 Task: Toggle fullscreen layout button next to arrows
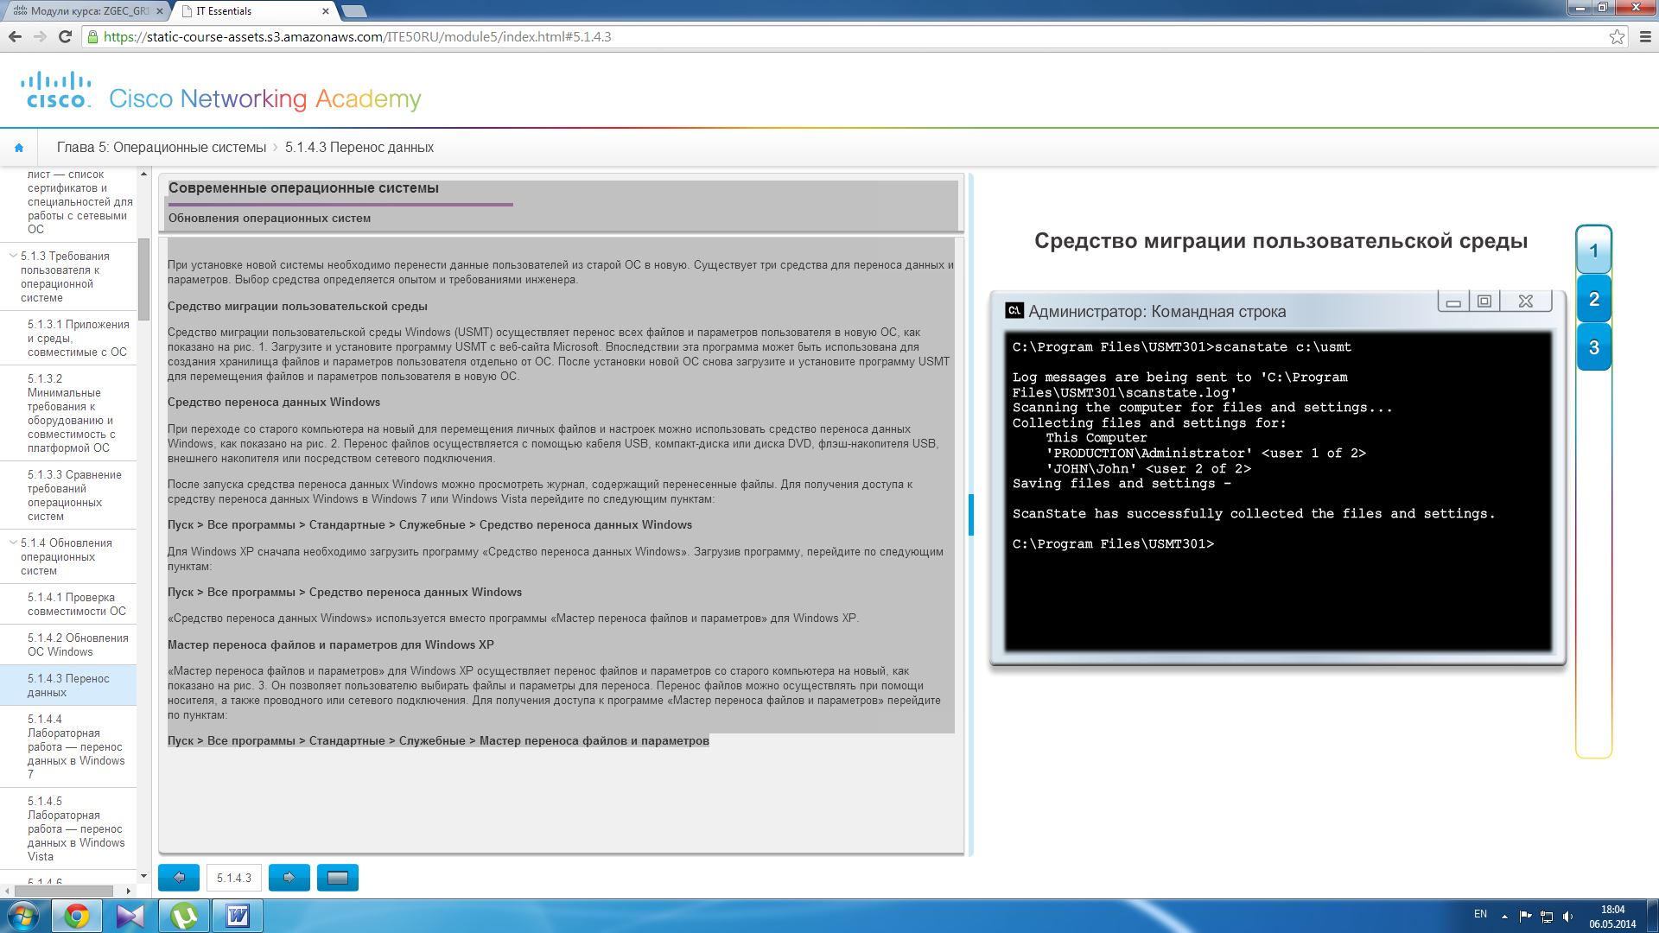pyautogui.click(x=338, y=878)
